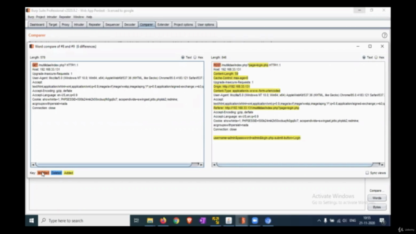Select Hex radio in the right pane
Image resolution: width=416 pixels, height=234 pixels.
376,57
